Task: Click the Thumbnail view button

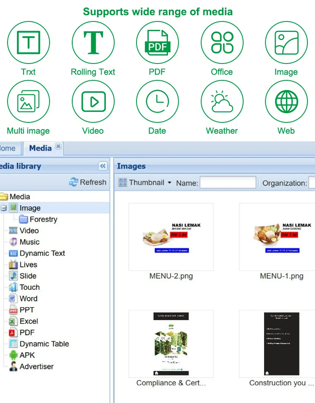Action: [145, 183]
